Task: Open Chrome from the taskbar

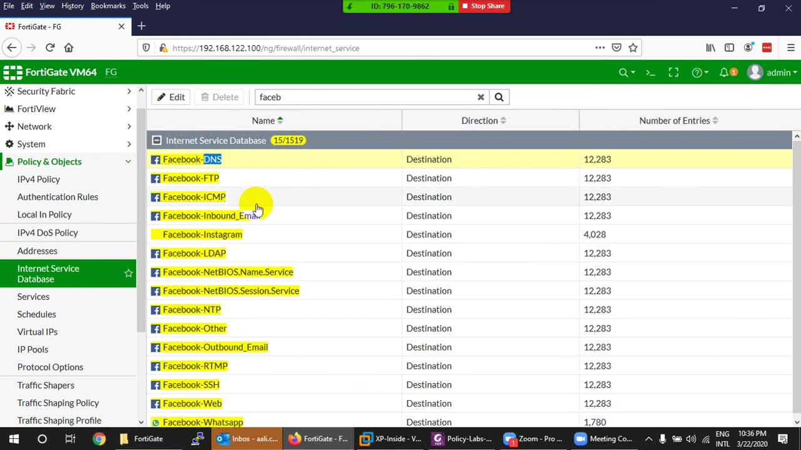Action: (99, 439)
